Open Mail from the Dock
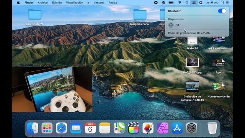This screenshot has height=138, width=245. [76, 128]
